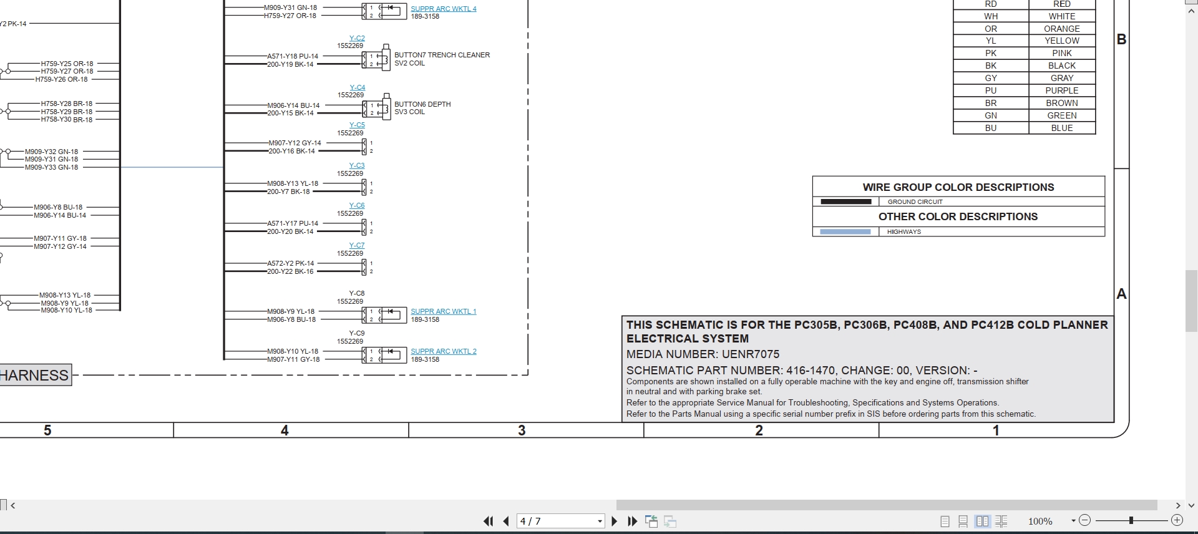Open the page number dropdown
The height and width of the screenshot is (534, 1198).
click(x=600, y=521)
